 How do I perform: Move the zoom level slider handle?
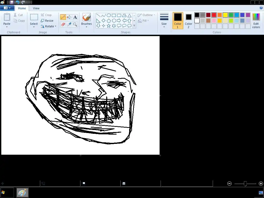click(245, 184)
